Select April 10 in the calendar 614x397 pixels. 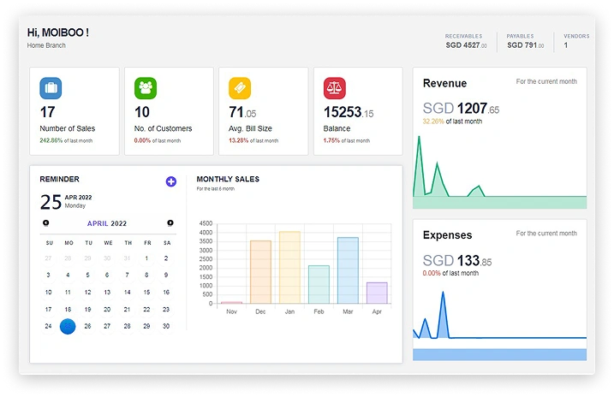[x=48, y=292]
